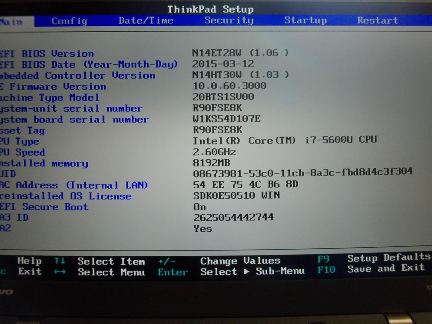Click UEFI Secure Boot label
Screen dimensions: 432x324
(44, 207)
